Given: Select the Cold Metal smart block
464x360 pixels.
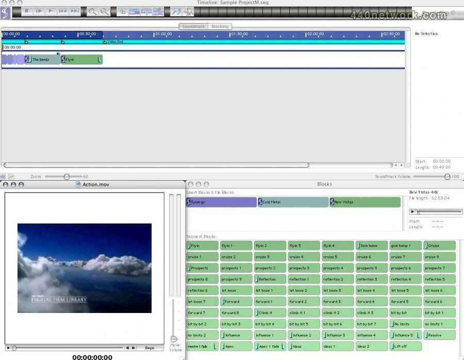Looking at the screenshot, I should click(x=293, y=202).
